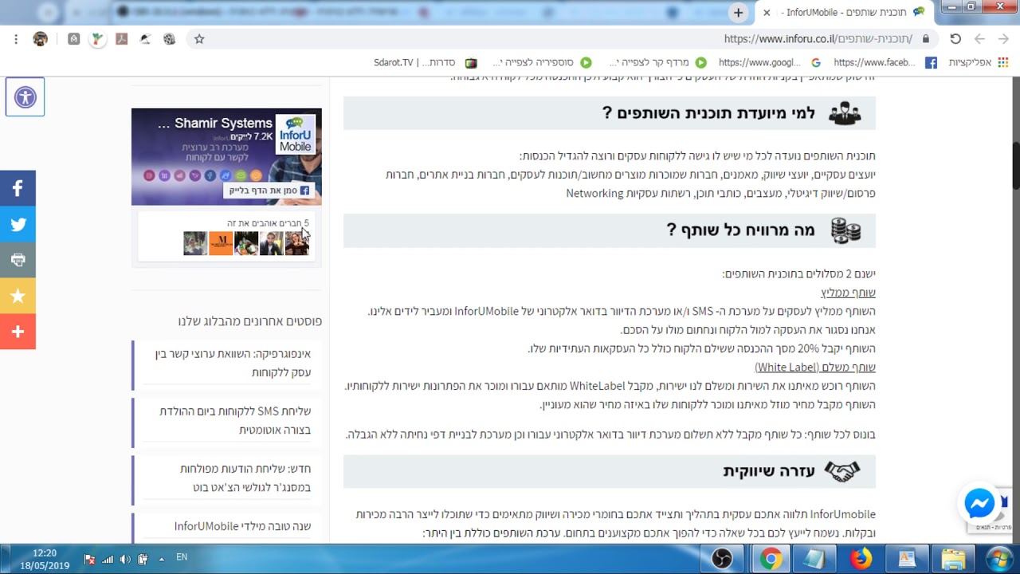This screenshot has width=1020, height=574.
Task: Click the umbrella extension icon
Action: (x=145, y=39)
